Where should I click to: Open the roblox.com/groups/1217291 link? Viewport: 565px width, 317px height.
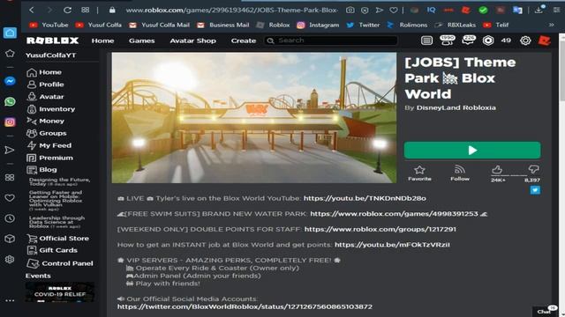click(x=380, y=229)
